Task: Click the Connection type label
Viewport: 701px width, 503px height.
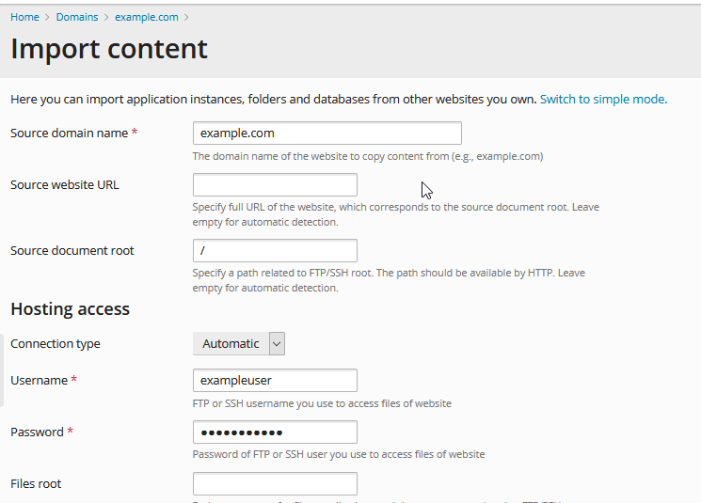Action: [56, 344]
